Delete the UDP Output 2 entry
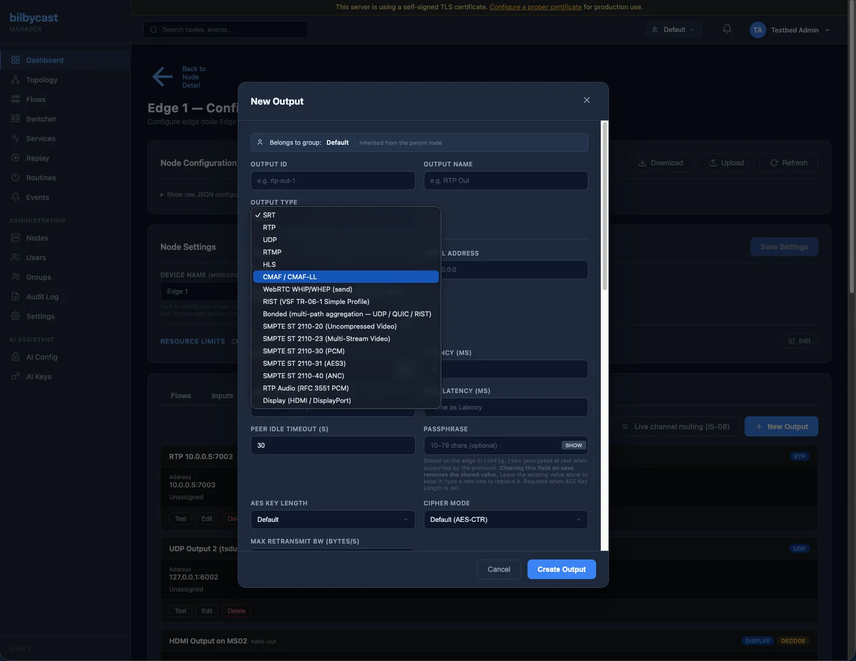 pos(237,611)
